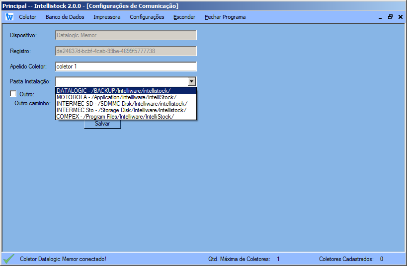
Task: Click the Apelido Coletor input field
Action: point(126,66)
